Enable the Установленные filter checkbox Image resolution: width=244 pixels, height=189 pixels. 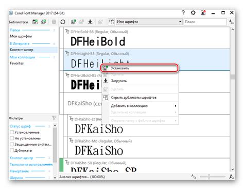(12, 132)
